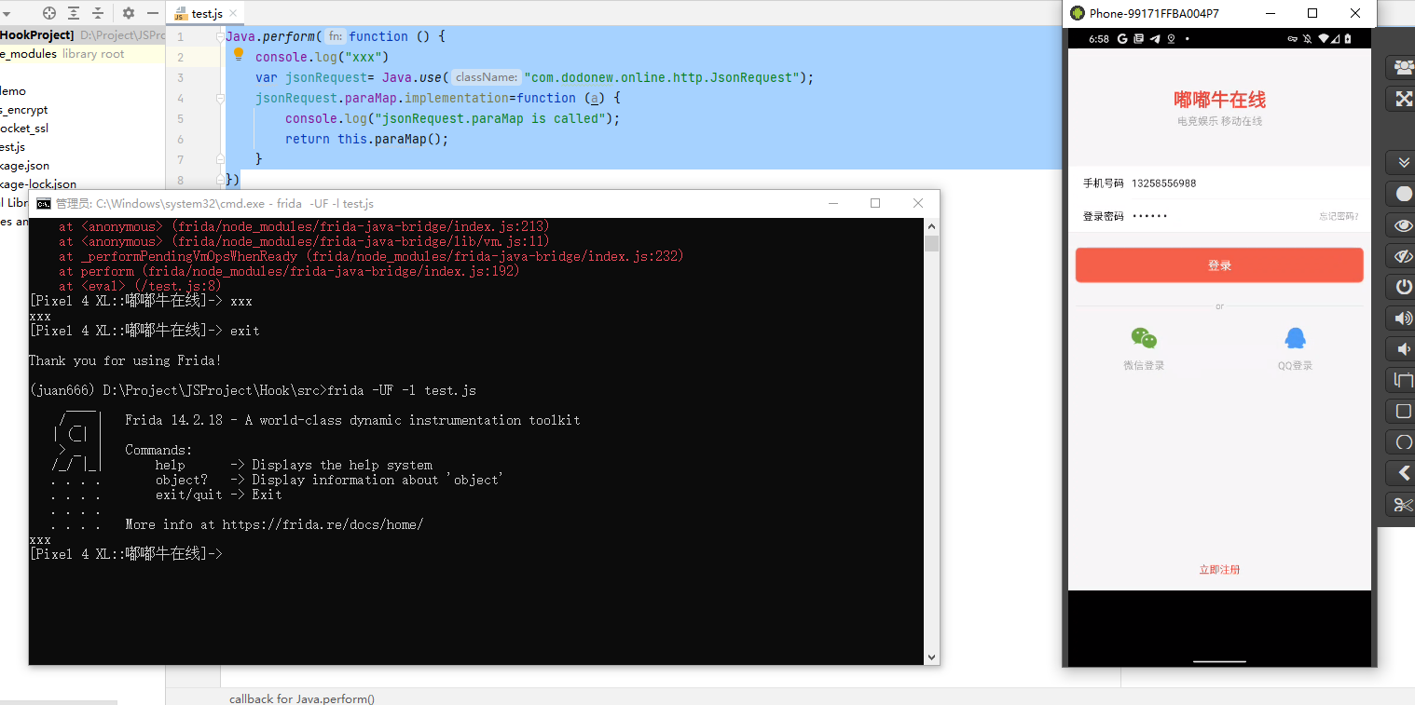
Task: Tap the phone home gesture bar
Action: (1219, 661)
